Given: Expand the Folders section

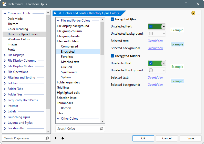Looking at the screenshot, I should [5, 83].
